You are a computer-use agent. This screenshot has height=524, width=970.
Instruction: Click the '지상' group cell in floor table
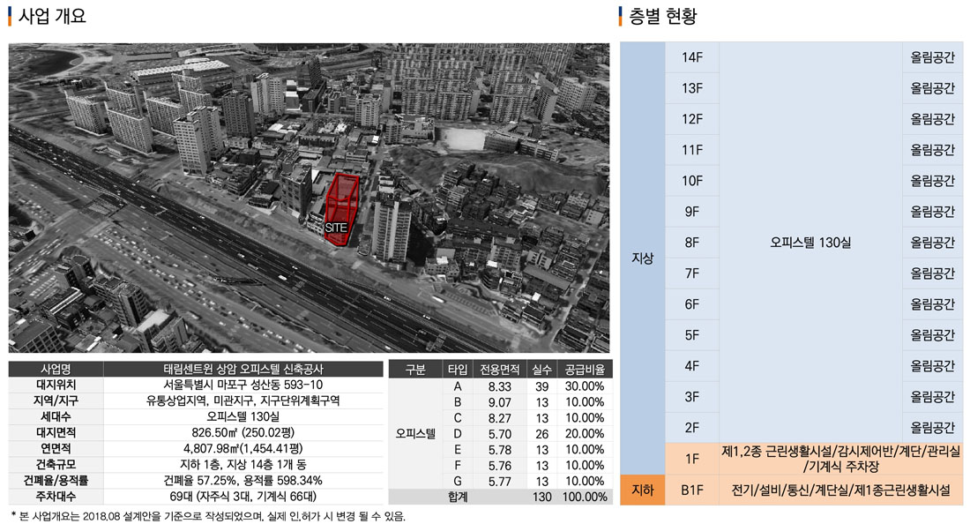point(642,258)
